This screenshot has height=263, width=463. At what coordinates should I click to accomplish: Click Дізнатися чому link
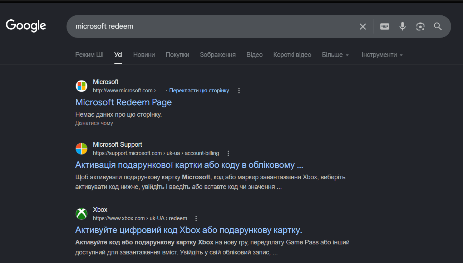tap(94, 123)
